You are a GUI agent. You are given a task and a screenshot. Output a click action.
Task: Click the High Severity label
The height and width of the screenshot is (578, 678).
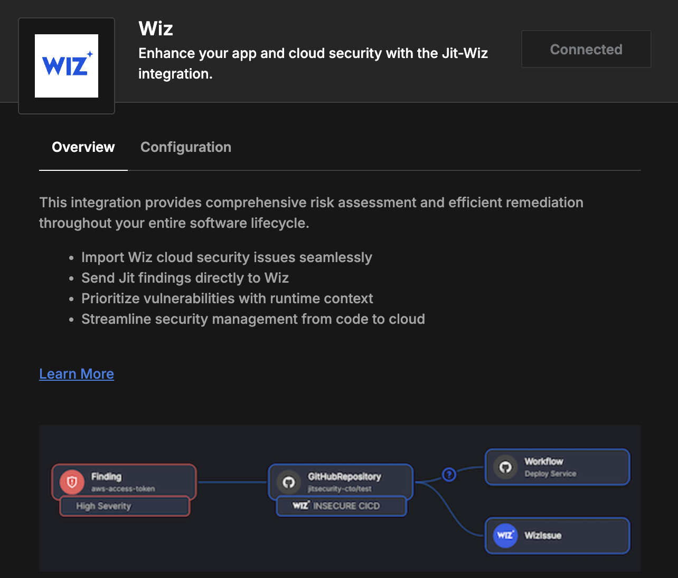tap(125, 506)
